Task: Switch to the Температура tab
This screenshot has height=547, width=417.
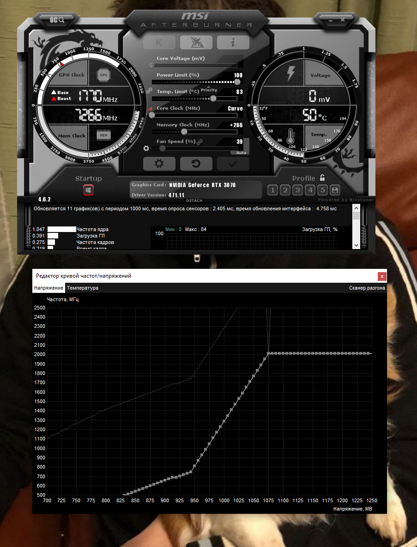Action: pyautogui.click(x=82, y=288)
